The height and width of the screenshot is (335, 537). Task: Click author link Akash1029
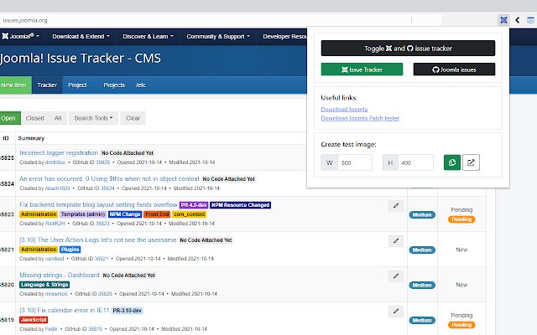[58, 188]
